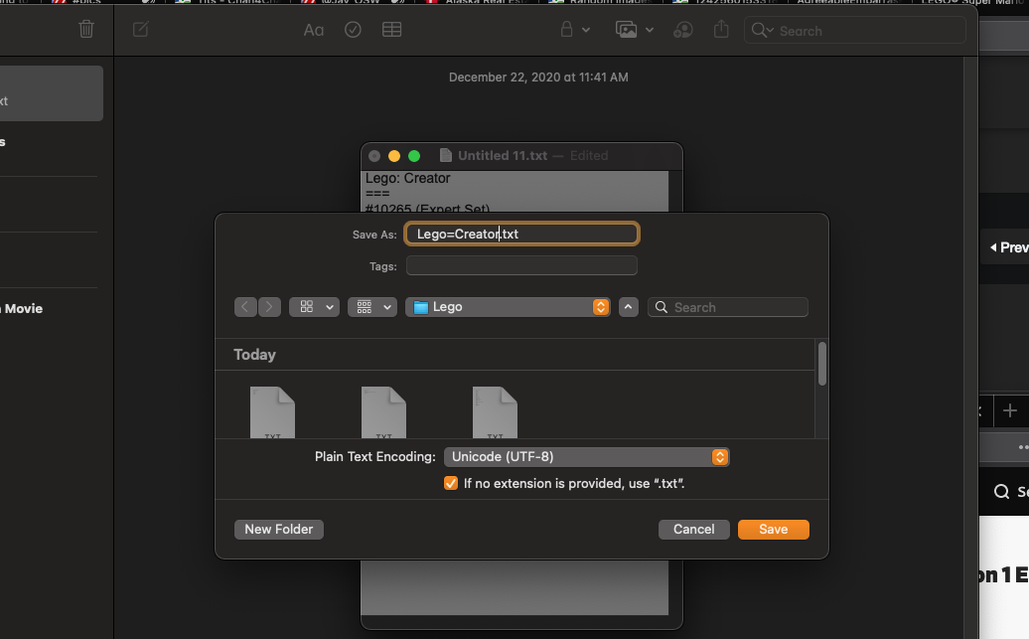Go forward in the save dialog browser
This screenshot has width=1029, height=639.
[269, 307]
